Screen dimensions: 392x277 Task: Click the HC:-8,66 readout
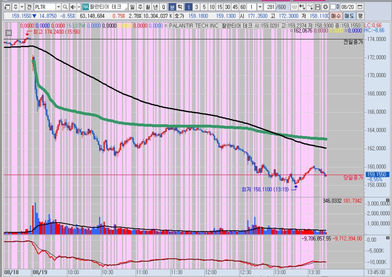click(374, 30)
